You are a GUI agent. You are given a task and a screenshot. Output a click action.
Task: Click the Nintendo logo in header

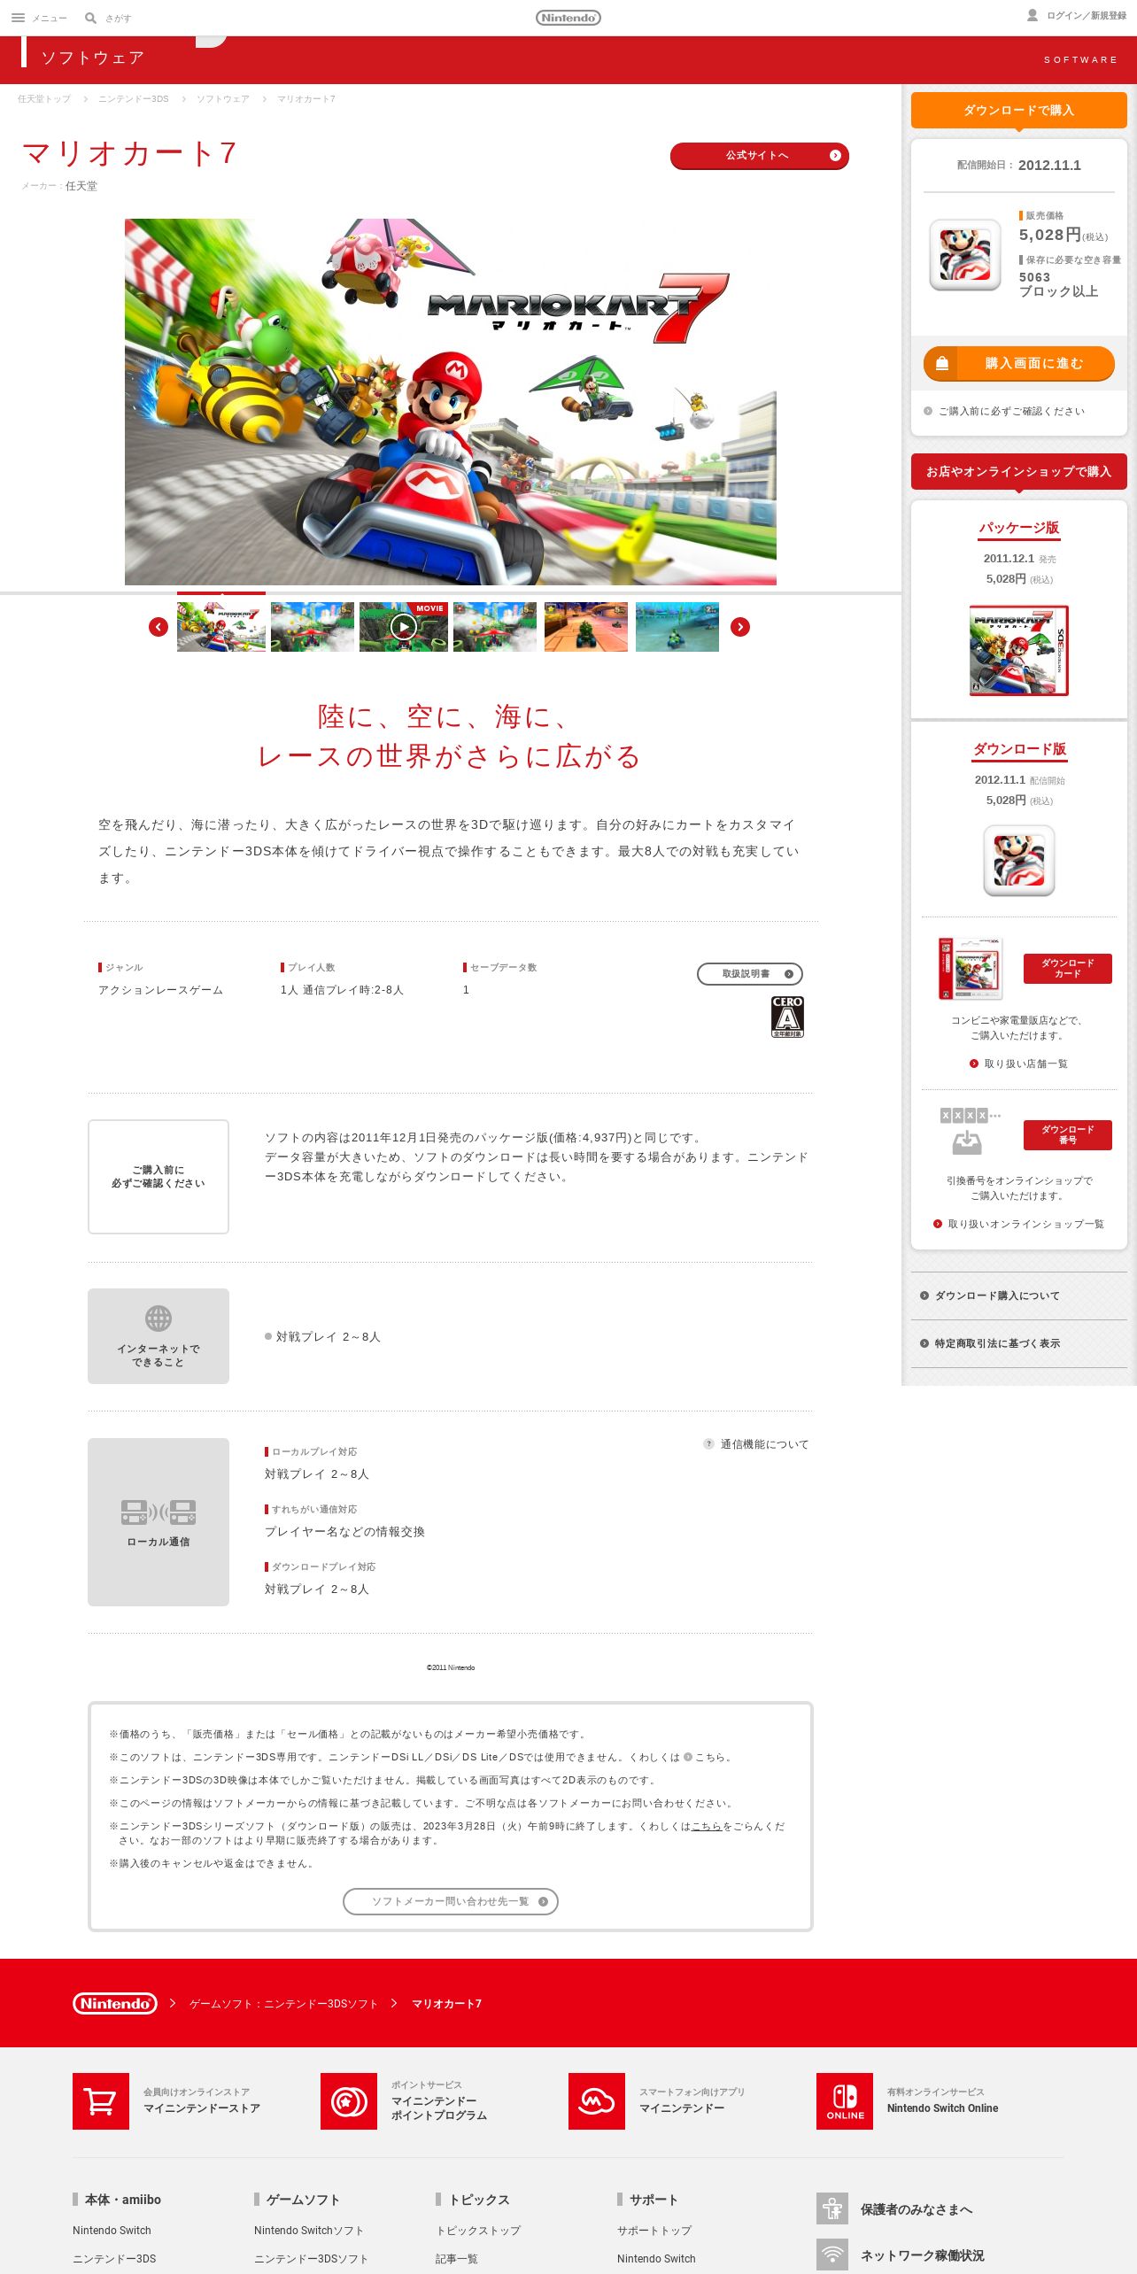pos(568,18)
